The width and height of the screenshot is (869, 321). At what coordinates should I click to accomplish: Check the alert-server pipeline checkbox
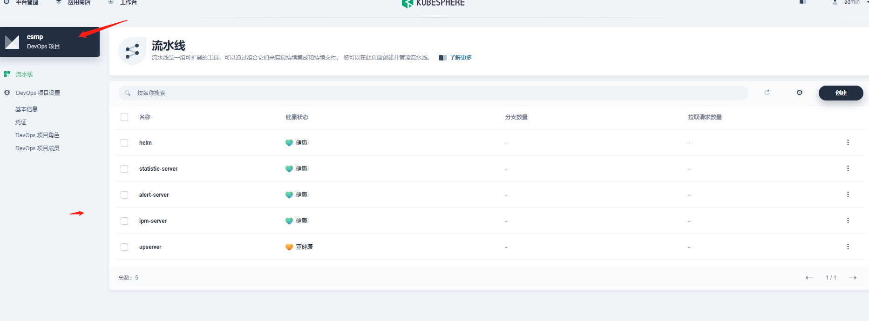[124, 195]
